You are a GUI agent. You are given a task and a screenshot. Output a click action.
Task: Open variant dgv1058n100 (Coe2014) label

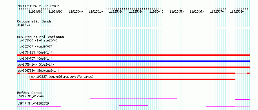(36, 65)
